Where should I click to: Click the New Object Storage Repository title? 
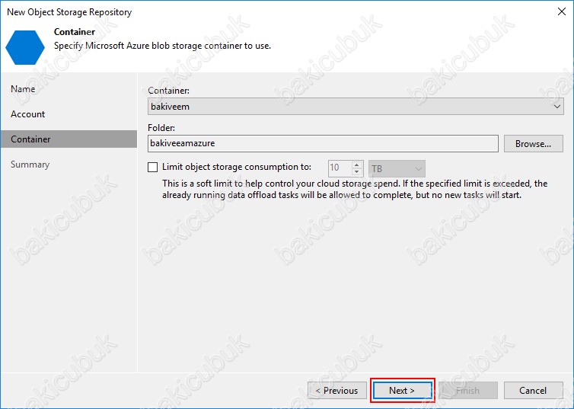(69, 12)
